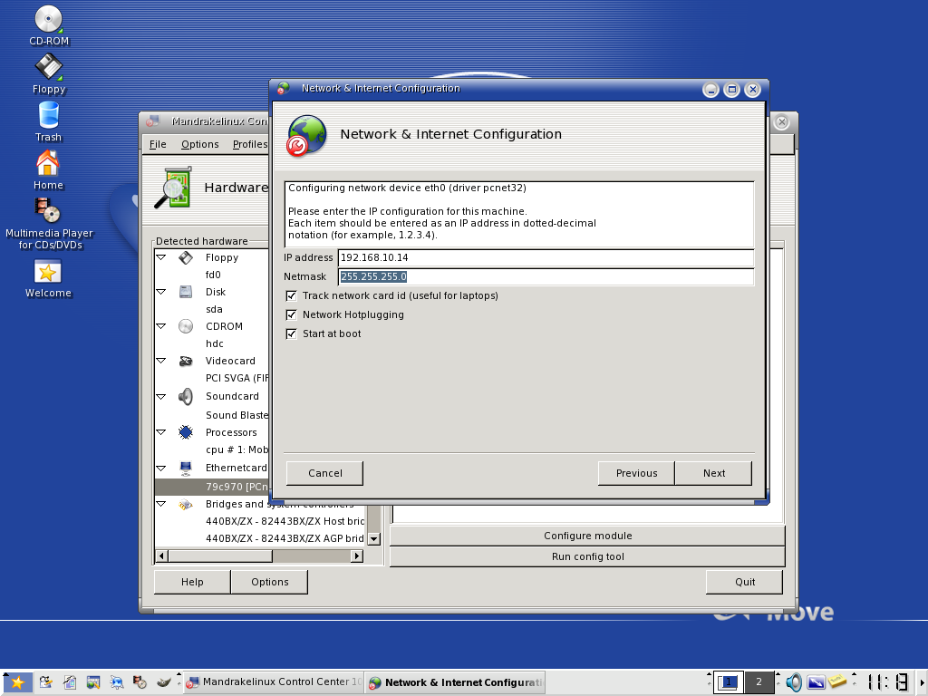Click the Videocard hardware category icon

(x=186, y=361)
